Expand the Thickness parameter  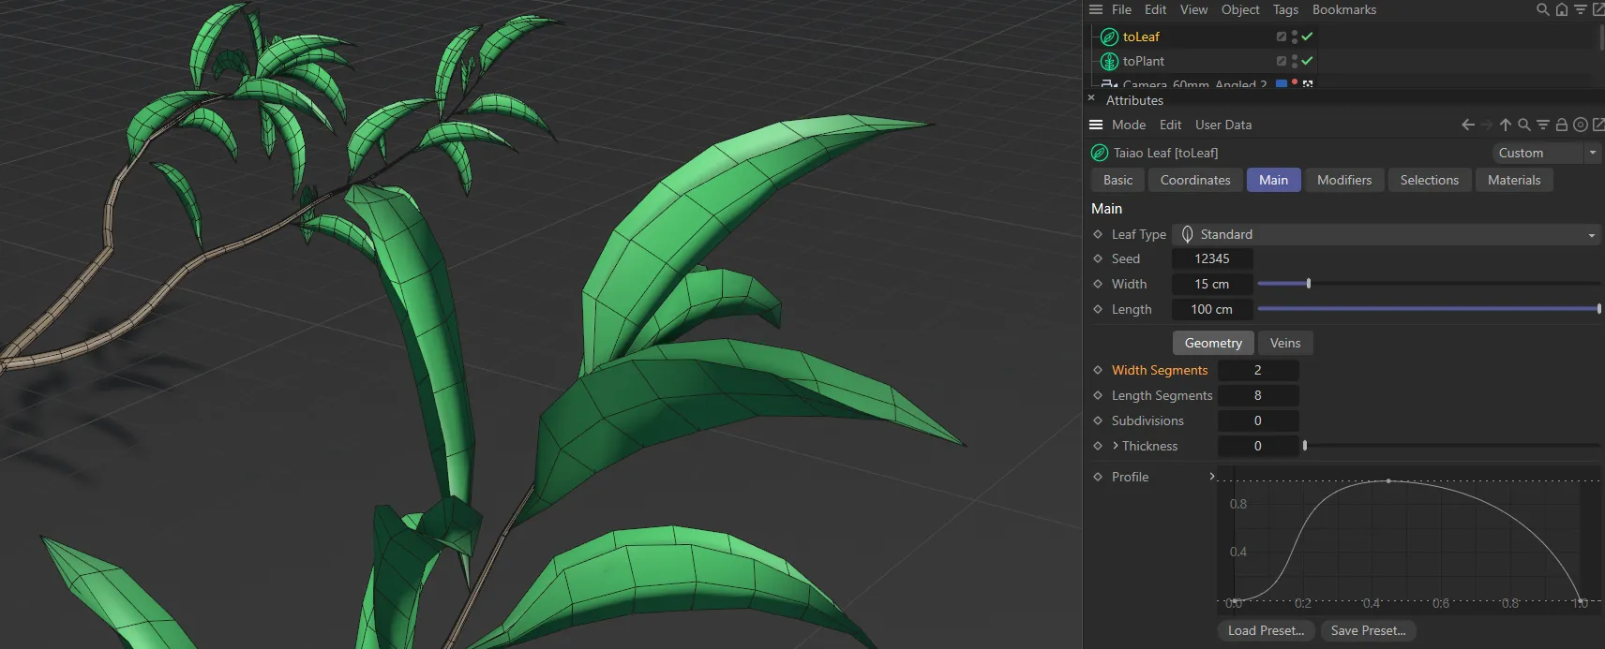[x=1116, y=446]
